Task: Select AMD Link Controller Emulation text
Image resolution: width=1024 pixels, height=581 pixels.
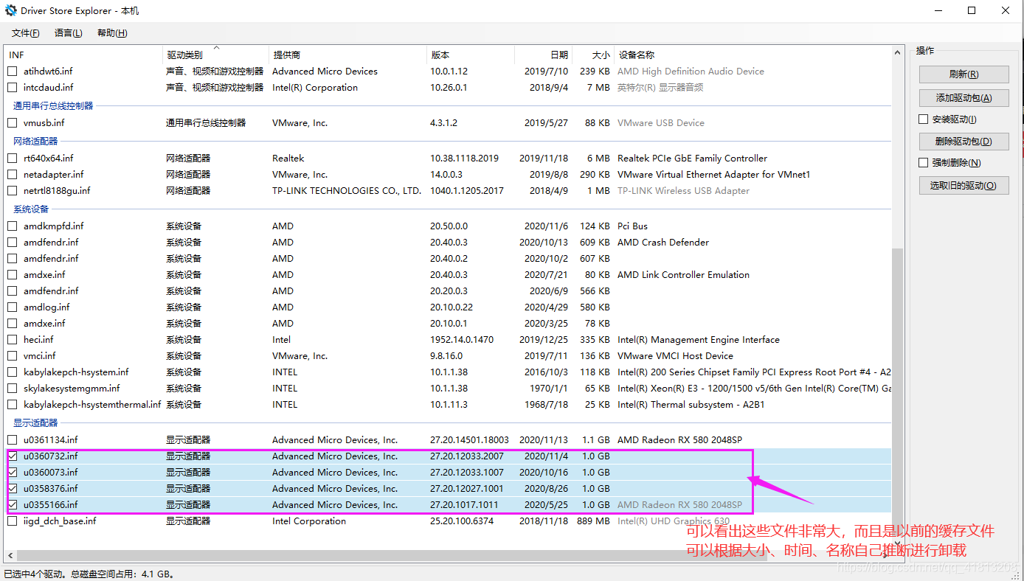Action: (x=683, y=275)
